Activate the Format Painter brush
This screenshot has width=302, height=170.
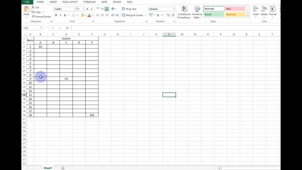tap(33, 17)
